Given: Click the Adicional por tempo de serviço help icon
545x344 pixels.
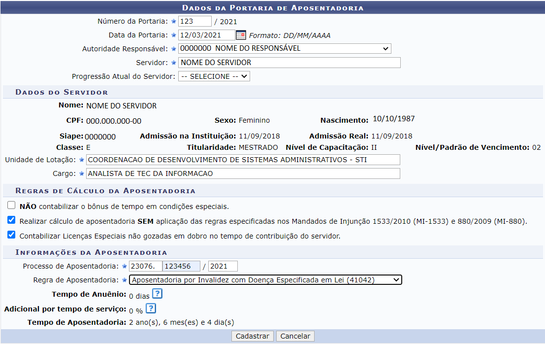Looking at the screenshot, I should pos(151,309).
